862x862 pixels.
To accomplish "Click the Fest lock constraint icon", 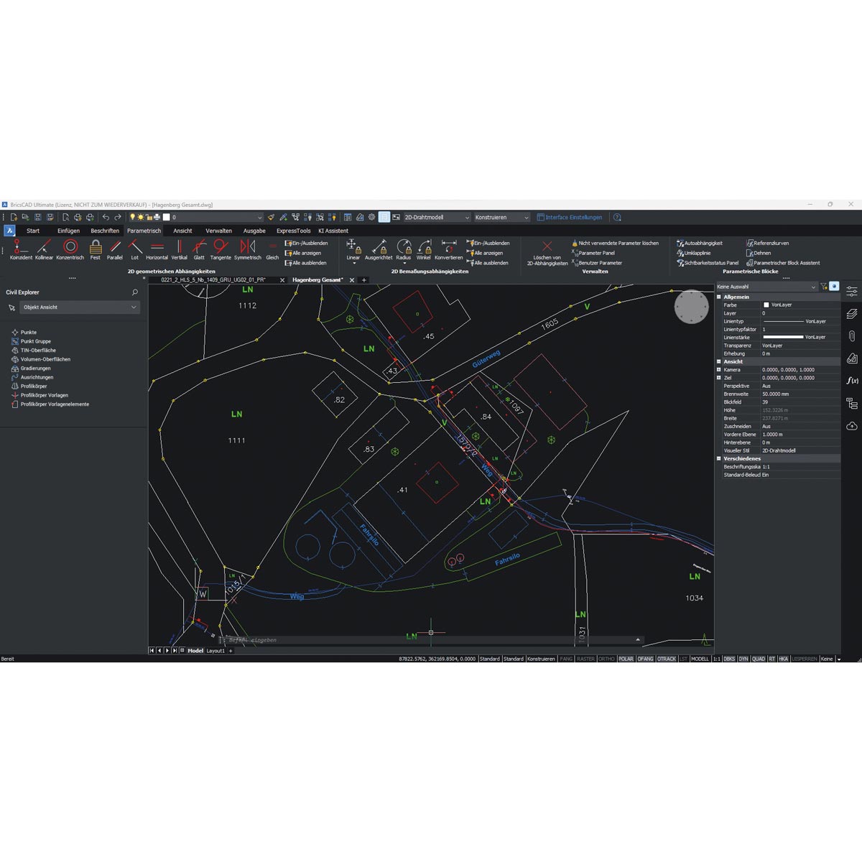I will coord(96,249).
